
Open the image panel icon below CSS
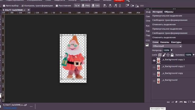147,45
